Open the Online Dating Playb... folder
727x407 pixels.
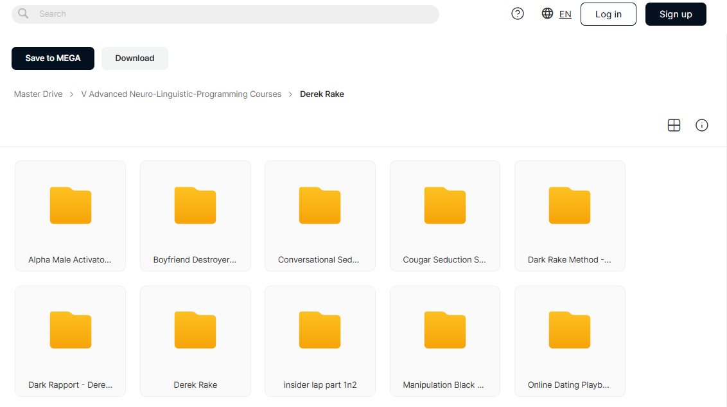click(x=570, y=341)
